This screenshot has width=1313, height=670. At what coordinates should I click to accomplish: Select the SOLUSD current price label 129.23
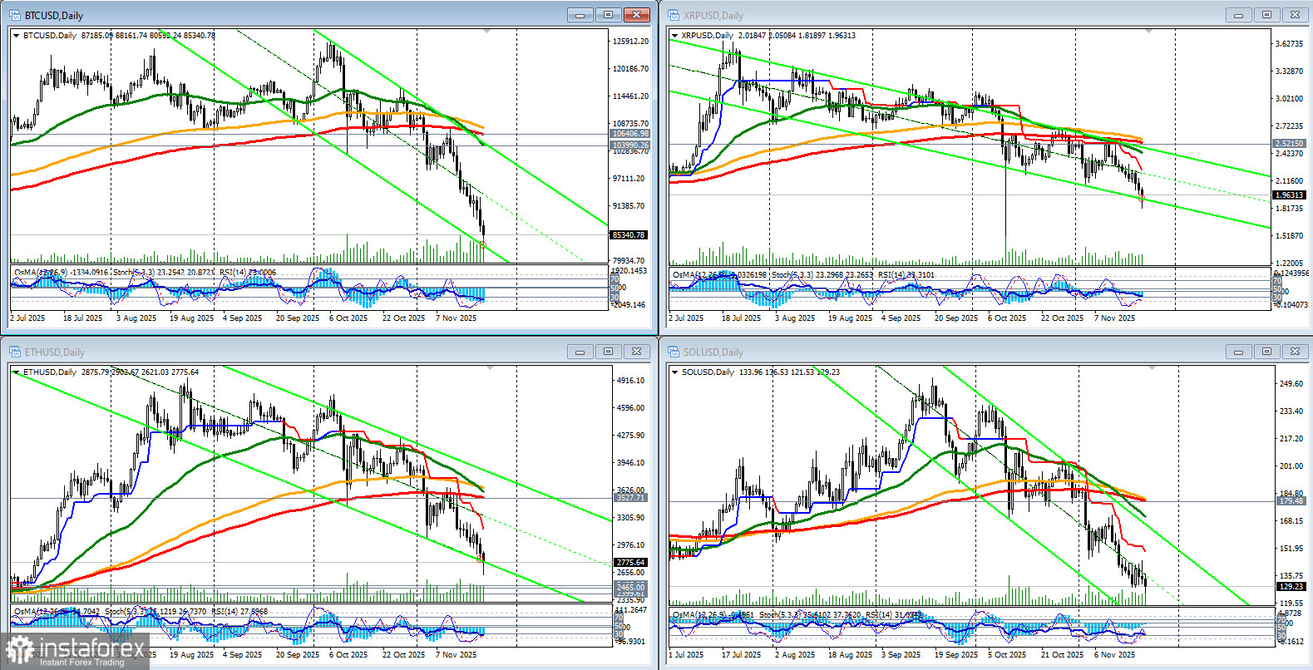1291,587
